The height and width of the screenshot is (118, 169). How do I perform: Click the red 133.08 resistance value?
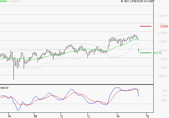coord(164,27)
